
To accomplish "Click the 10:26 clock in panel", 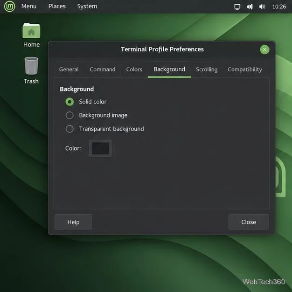I will pos(279,7).
